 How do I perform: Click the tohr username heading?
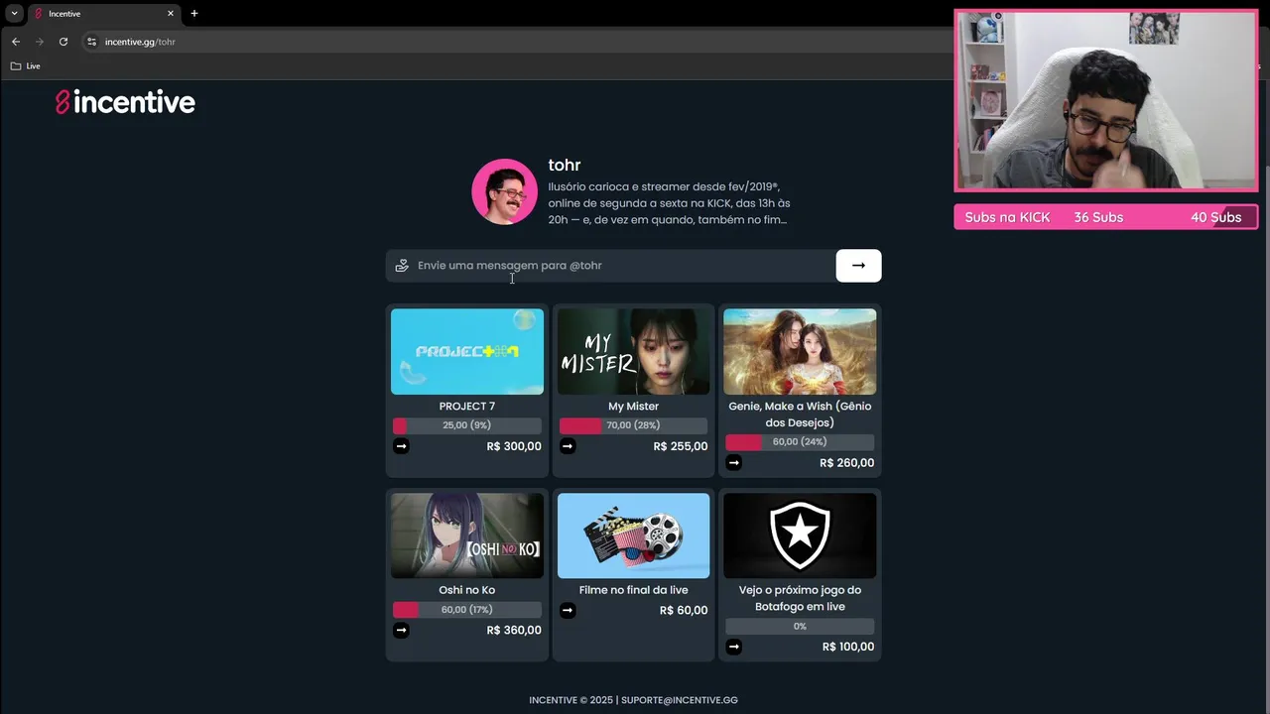tap(565, 165)
